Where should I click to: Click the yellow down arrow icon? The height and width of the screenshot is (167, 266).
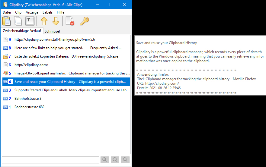point(56,21)
